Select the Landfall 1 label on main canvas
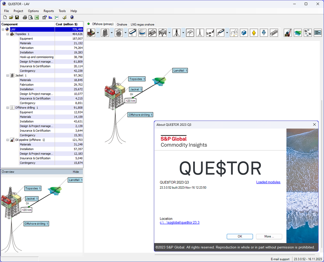Viewport: 324px width, 262px height. (x=180, y=71)
